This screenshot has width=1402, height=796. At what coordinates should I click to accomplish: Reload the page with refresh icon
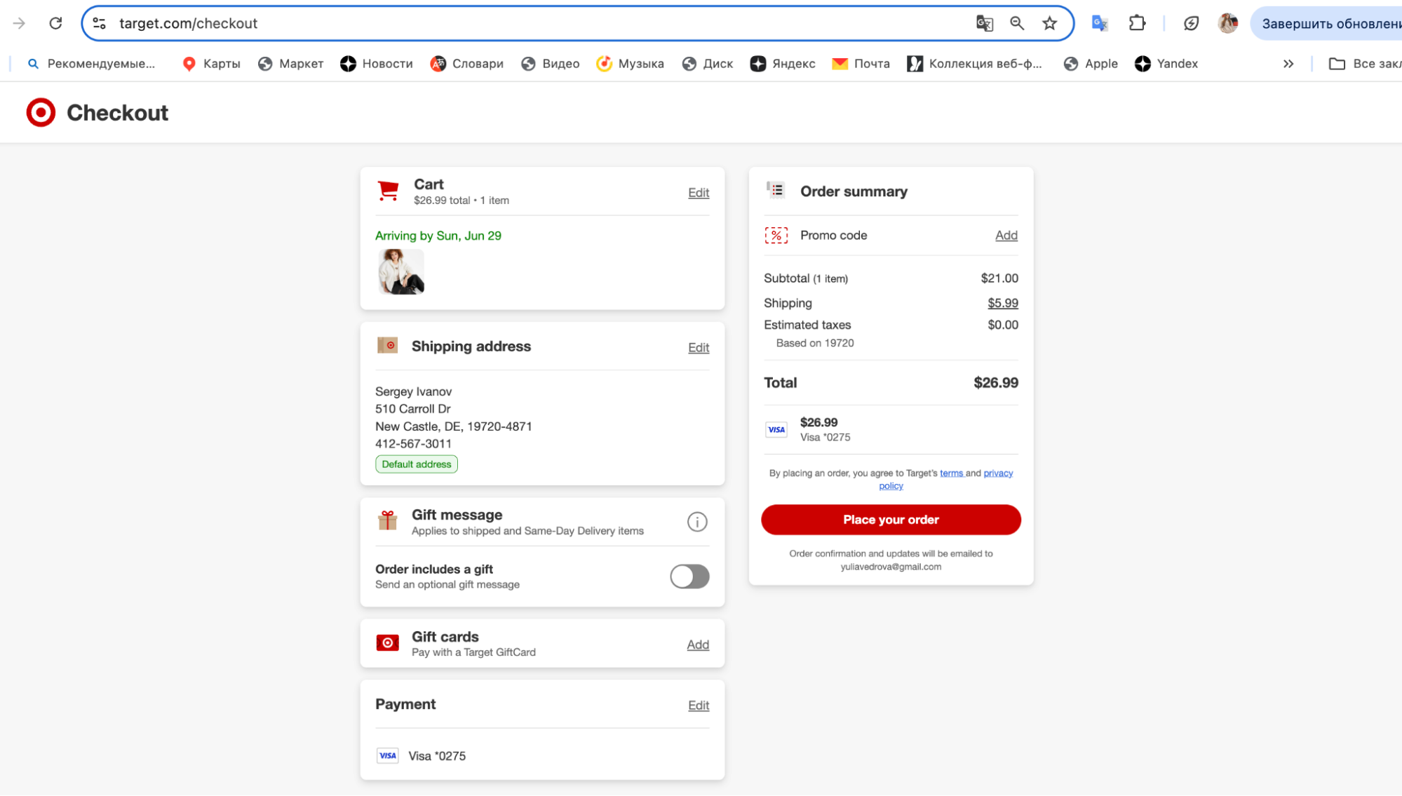(55, 23)
